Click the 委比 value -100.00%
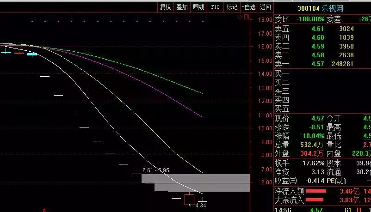Viewport: 371px width, 212px height. click(x=310, y=19)
